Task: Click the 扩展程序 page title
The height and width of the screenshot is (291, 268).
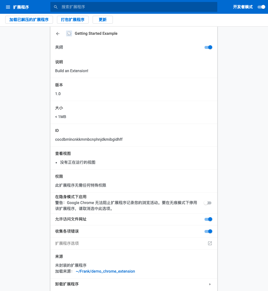Action: [21, 7]
